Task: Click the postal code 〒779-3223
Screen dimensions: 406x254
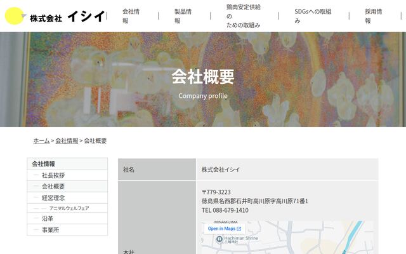Action: (216, 192)
